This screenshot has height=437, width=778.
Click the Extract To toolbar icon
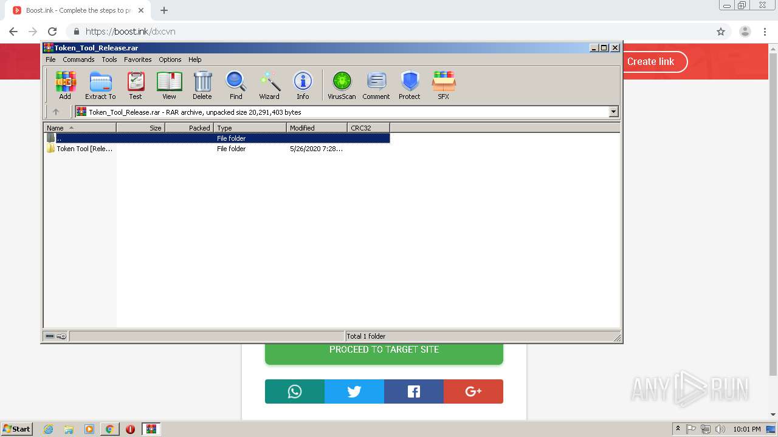click(100, 85)
